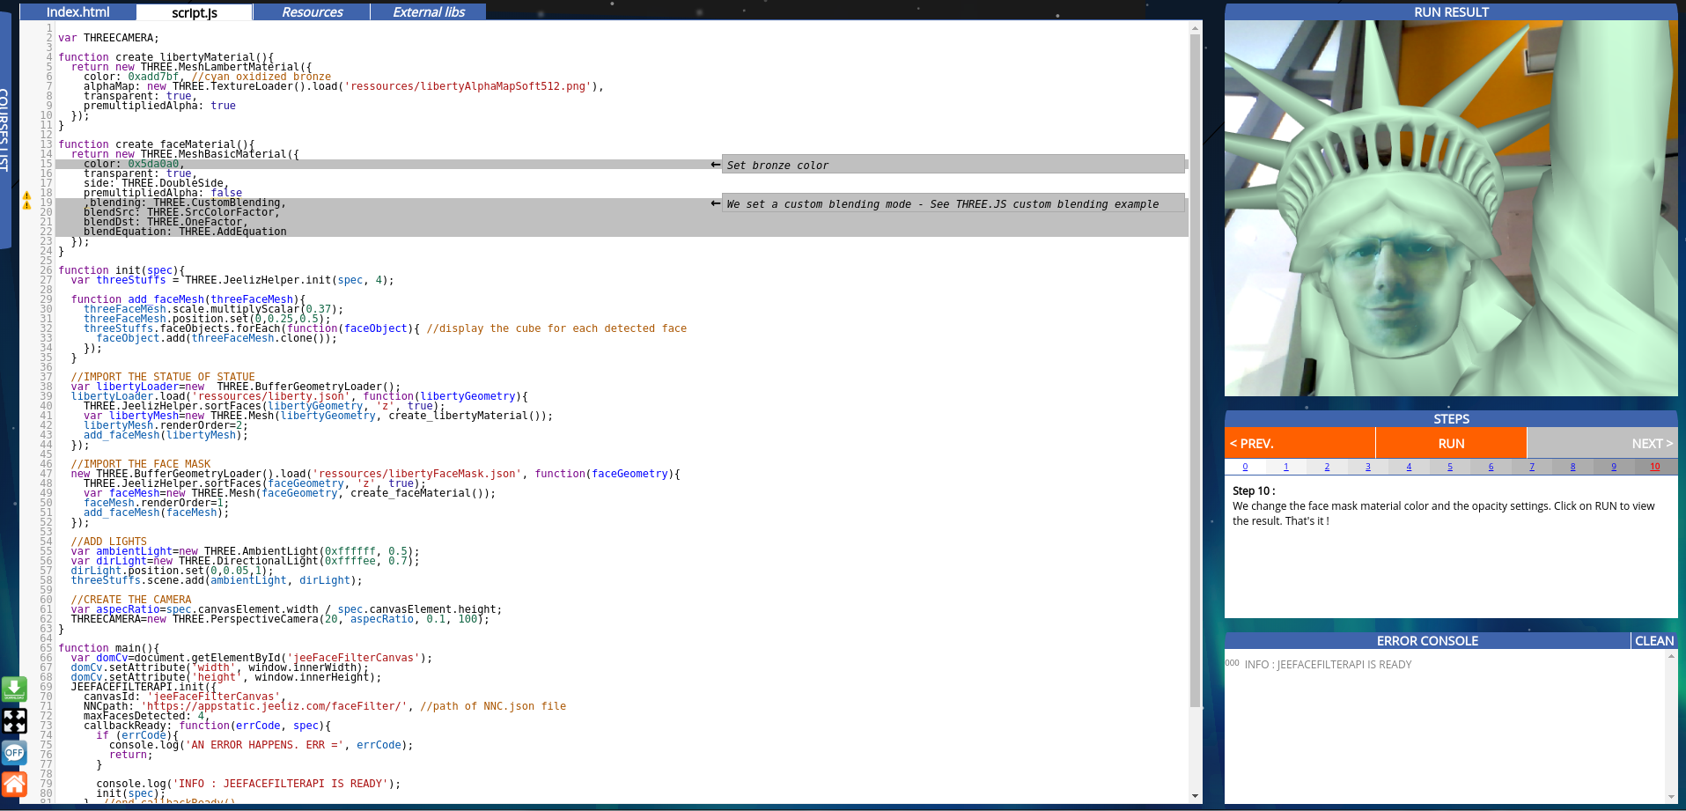This screenshot has width=1686, height=811.
Task: Click the '//CREATE THE CAMERA' comment line
Action: [131, 600]
